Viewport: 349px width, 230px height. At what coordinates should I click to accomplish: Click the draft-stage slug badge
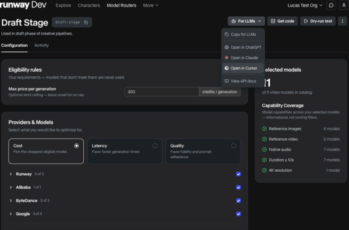[x=72, y=22]
